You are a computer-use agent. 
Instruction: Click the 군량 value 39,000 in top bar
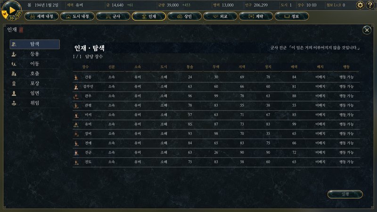pyautogui.click(x=172, y=5)
